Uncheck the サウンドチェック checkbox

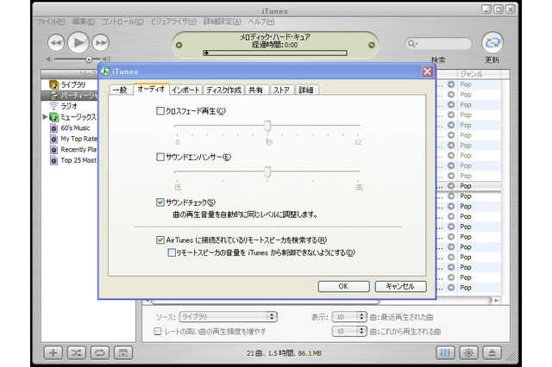pyautogui.click(x=160, y=202)
